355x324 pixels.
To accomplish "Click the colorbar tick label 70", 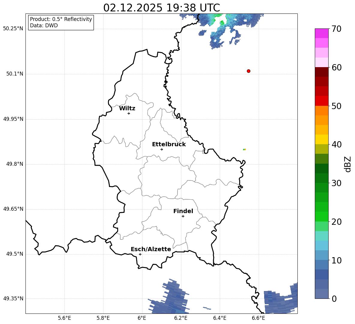I will tap(336, 29).
